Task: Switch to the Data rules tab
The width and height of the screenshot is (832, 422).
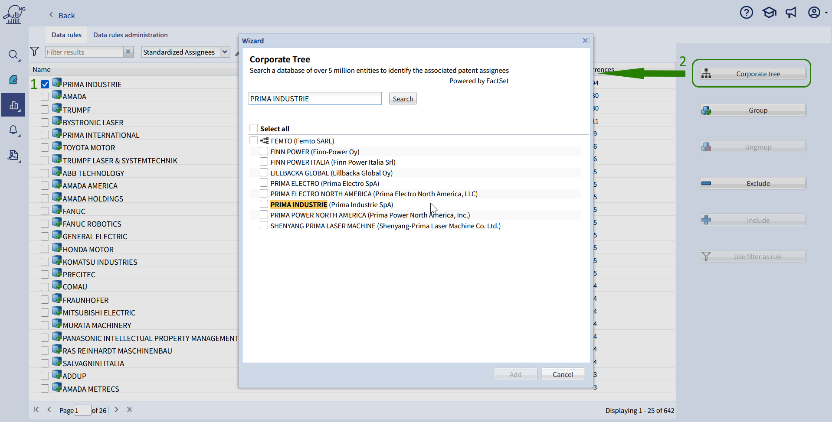Action: (66, 35)
